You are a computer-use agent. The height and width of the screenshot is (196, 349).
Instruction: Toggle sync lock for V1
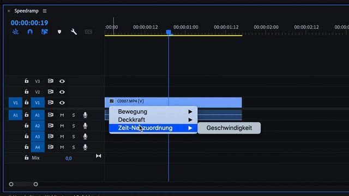click(51, 102)
